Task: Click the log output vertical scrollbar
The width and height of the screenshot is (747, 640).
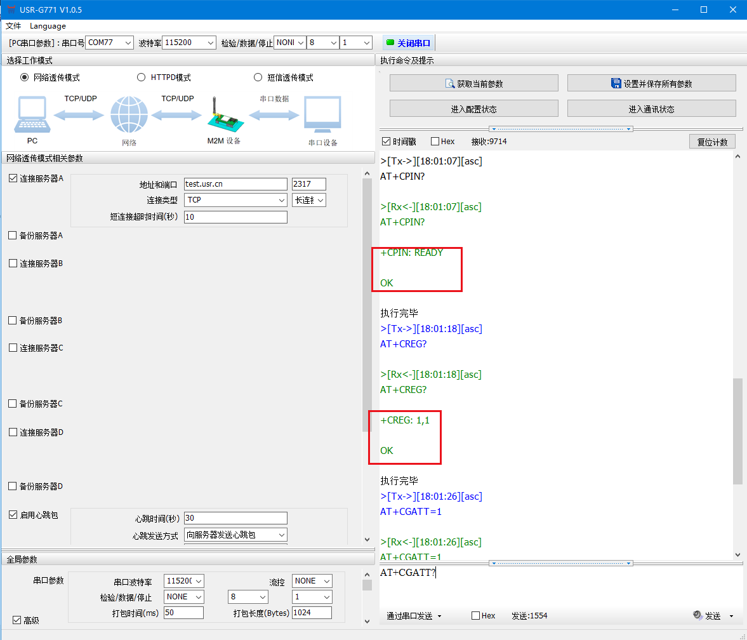Action: click(737, 432)
